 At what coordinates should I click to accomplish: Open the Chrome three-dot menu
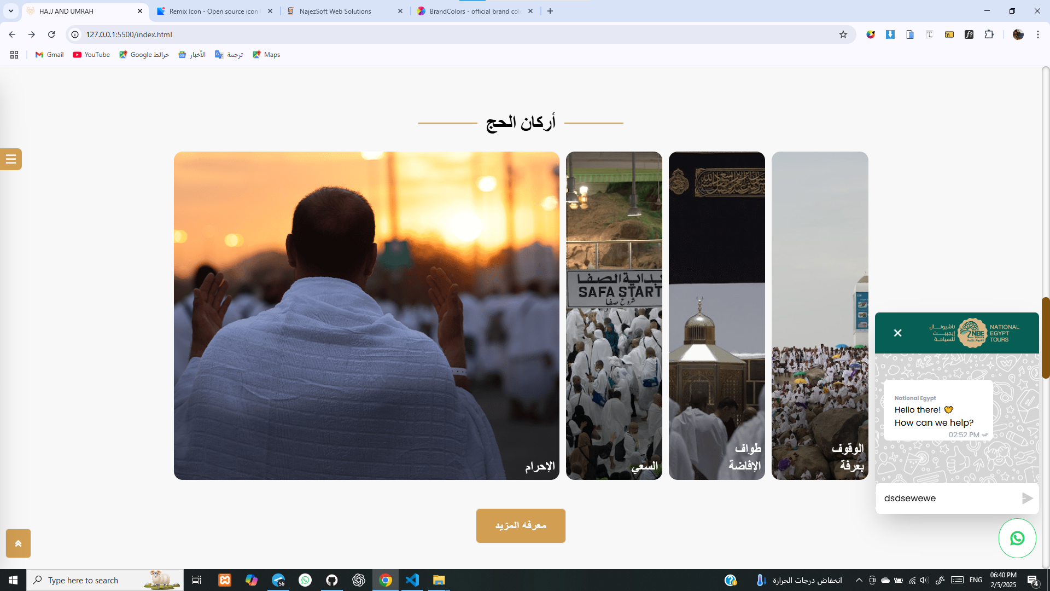(1038, 34)
